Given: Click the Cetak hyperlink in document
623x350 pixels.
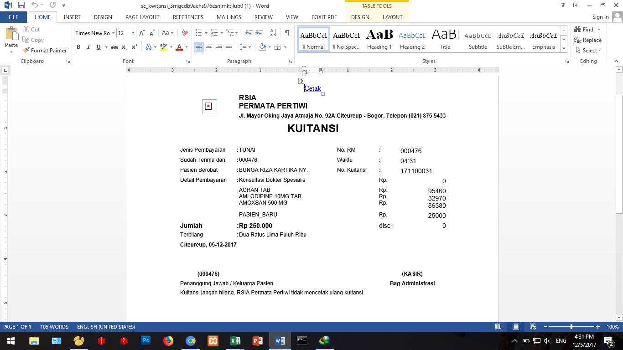Looking at the screenshot, I should click(x=312, y=88).
